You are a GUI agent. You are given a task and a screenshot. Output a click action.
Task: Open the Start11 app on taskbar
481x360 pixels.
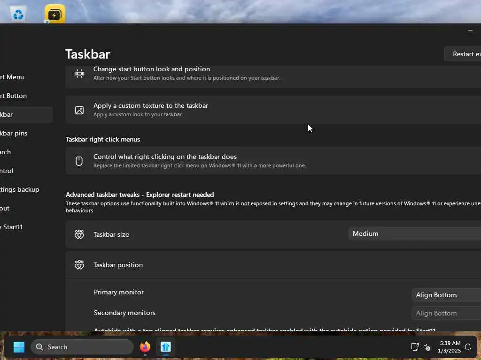tap(166, 347)
